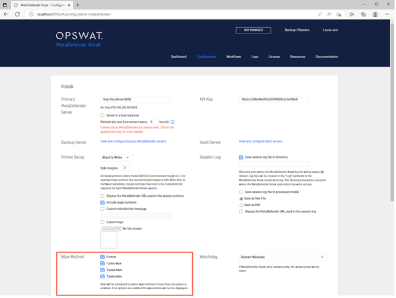The width and height of the screenshot is (396, 298).
Task: Click the API Key input field
Action: coord(274,99)
